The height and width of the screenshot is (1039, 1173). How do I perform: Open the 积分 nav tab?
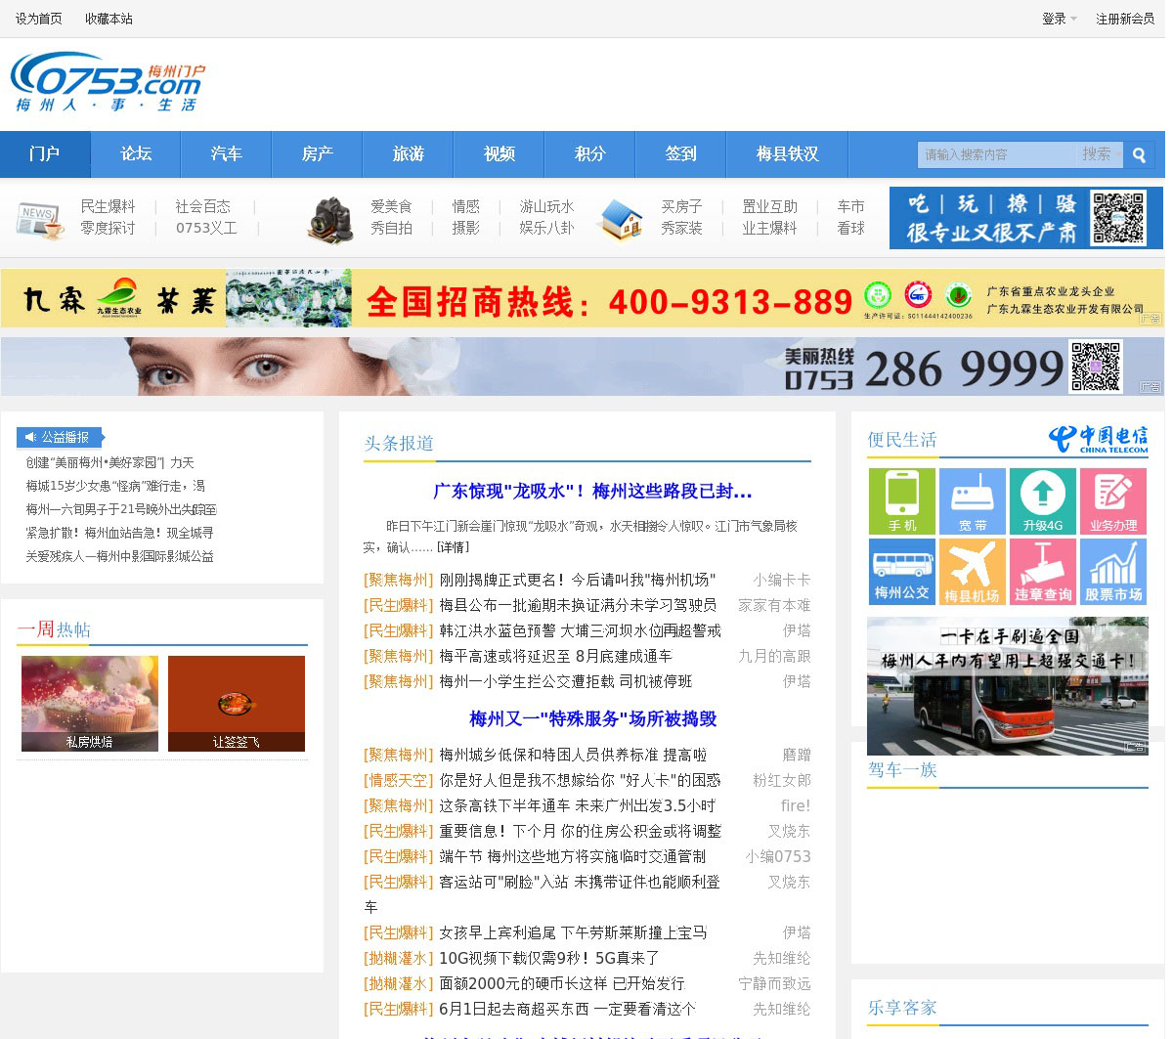click(x=590, y=154)
